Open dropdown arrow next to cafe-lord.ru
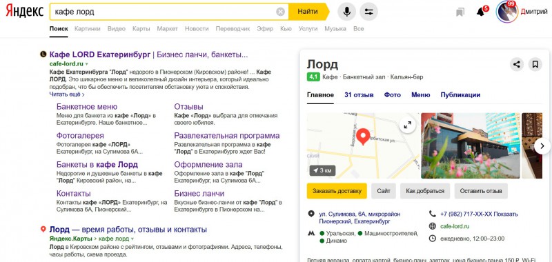This screenshot has width=552, height=262. (x=87, y=64)
